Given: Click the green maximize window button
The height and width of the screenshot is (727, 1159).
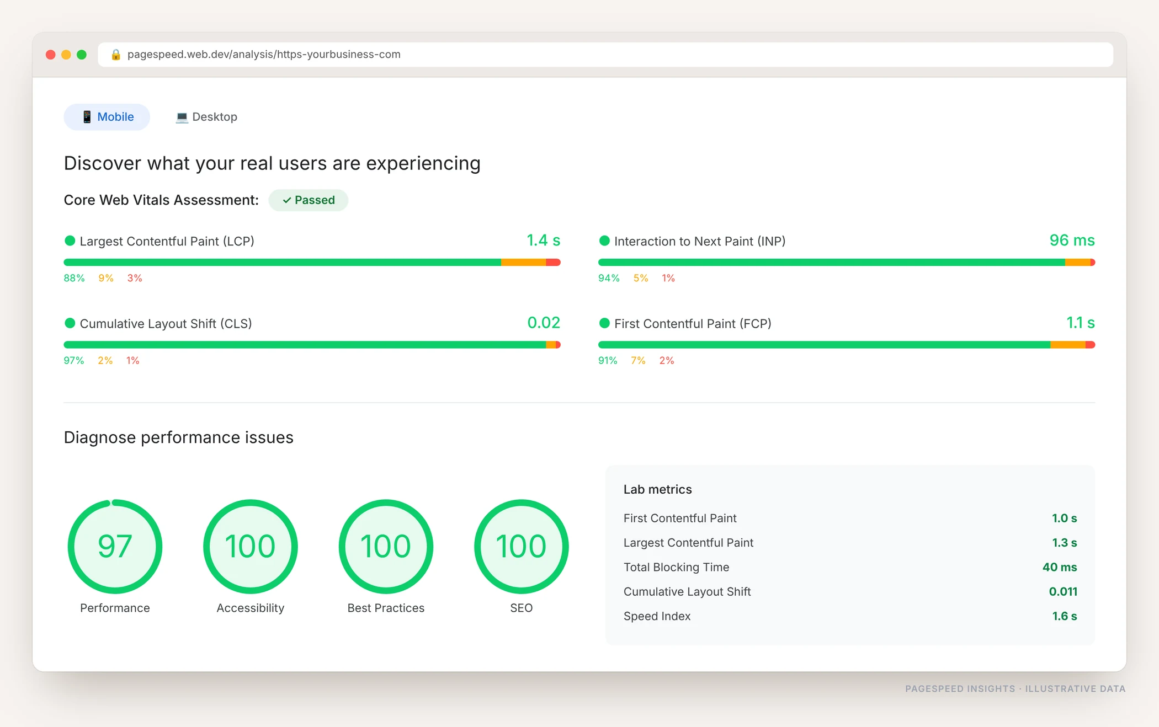Looking at the screenshot, I should tap(82, 55).
